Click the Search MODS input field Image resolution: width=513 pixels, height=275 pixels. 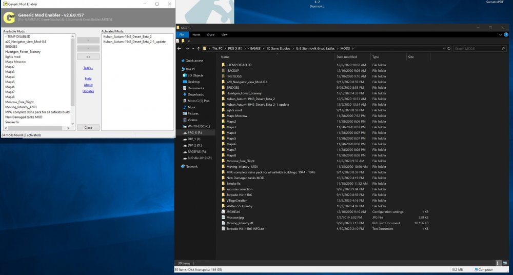click(477, 49)
